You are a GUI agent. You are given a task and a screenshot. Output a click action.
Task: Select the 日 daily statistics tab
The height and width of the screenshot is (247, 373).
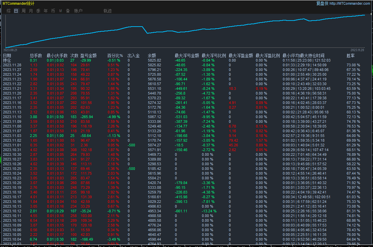(x=16, y=11)
